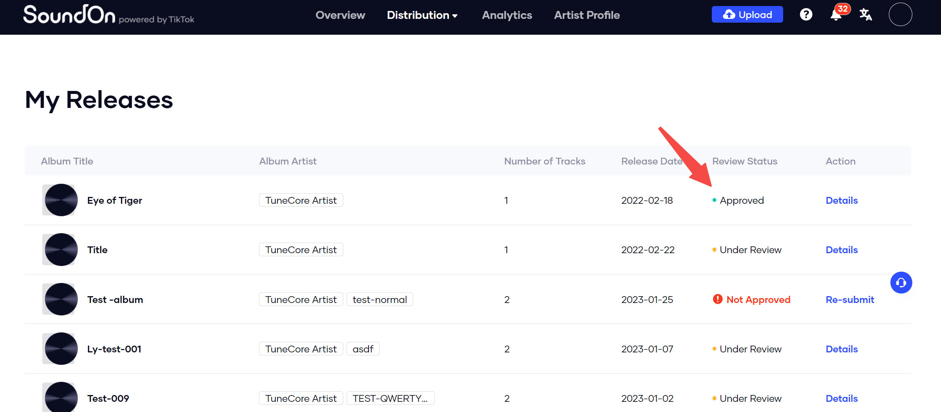
Task: Click the Approved status with green dot
Action: pos(738,200)
